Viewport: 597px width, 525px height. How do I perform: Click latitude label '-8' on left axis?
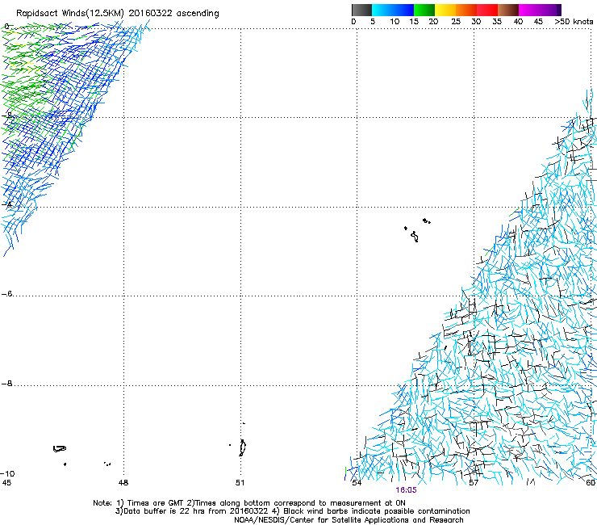click(7, 383)
